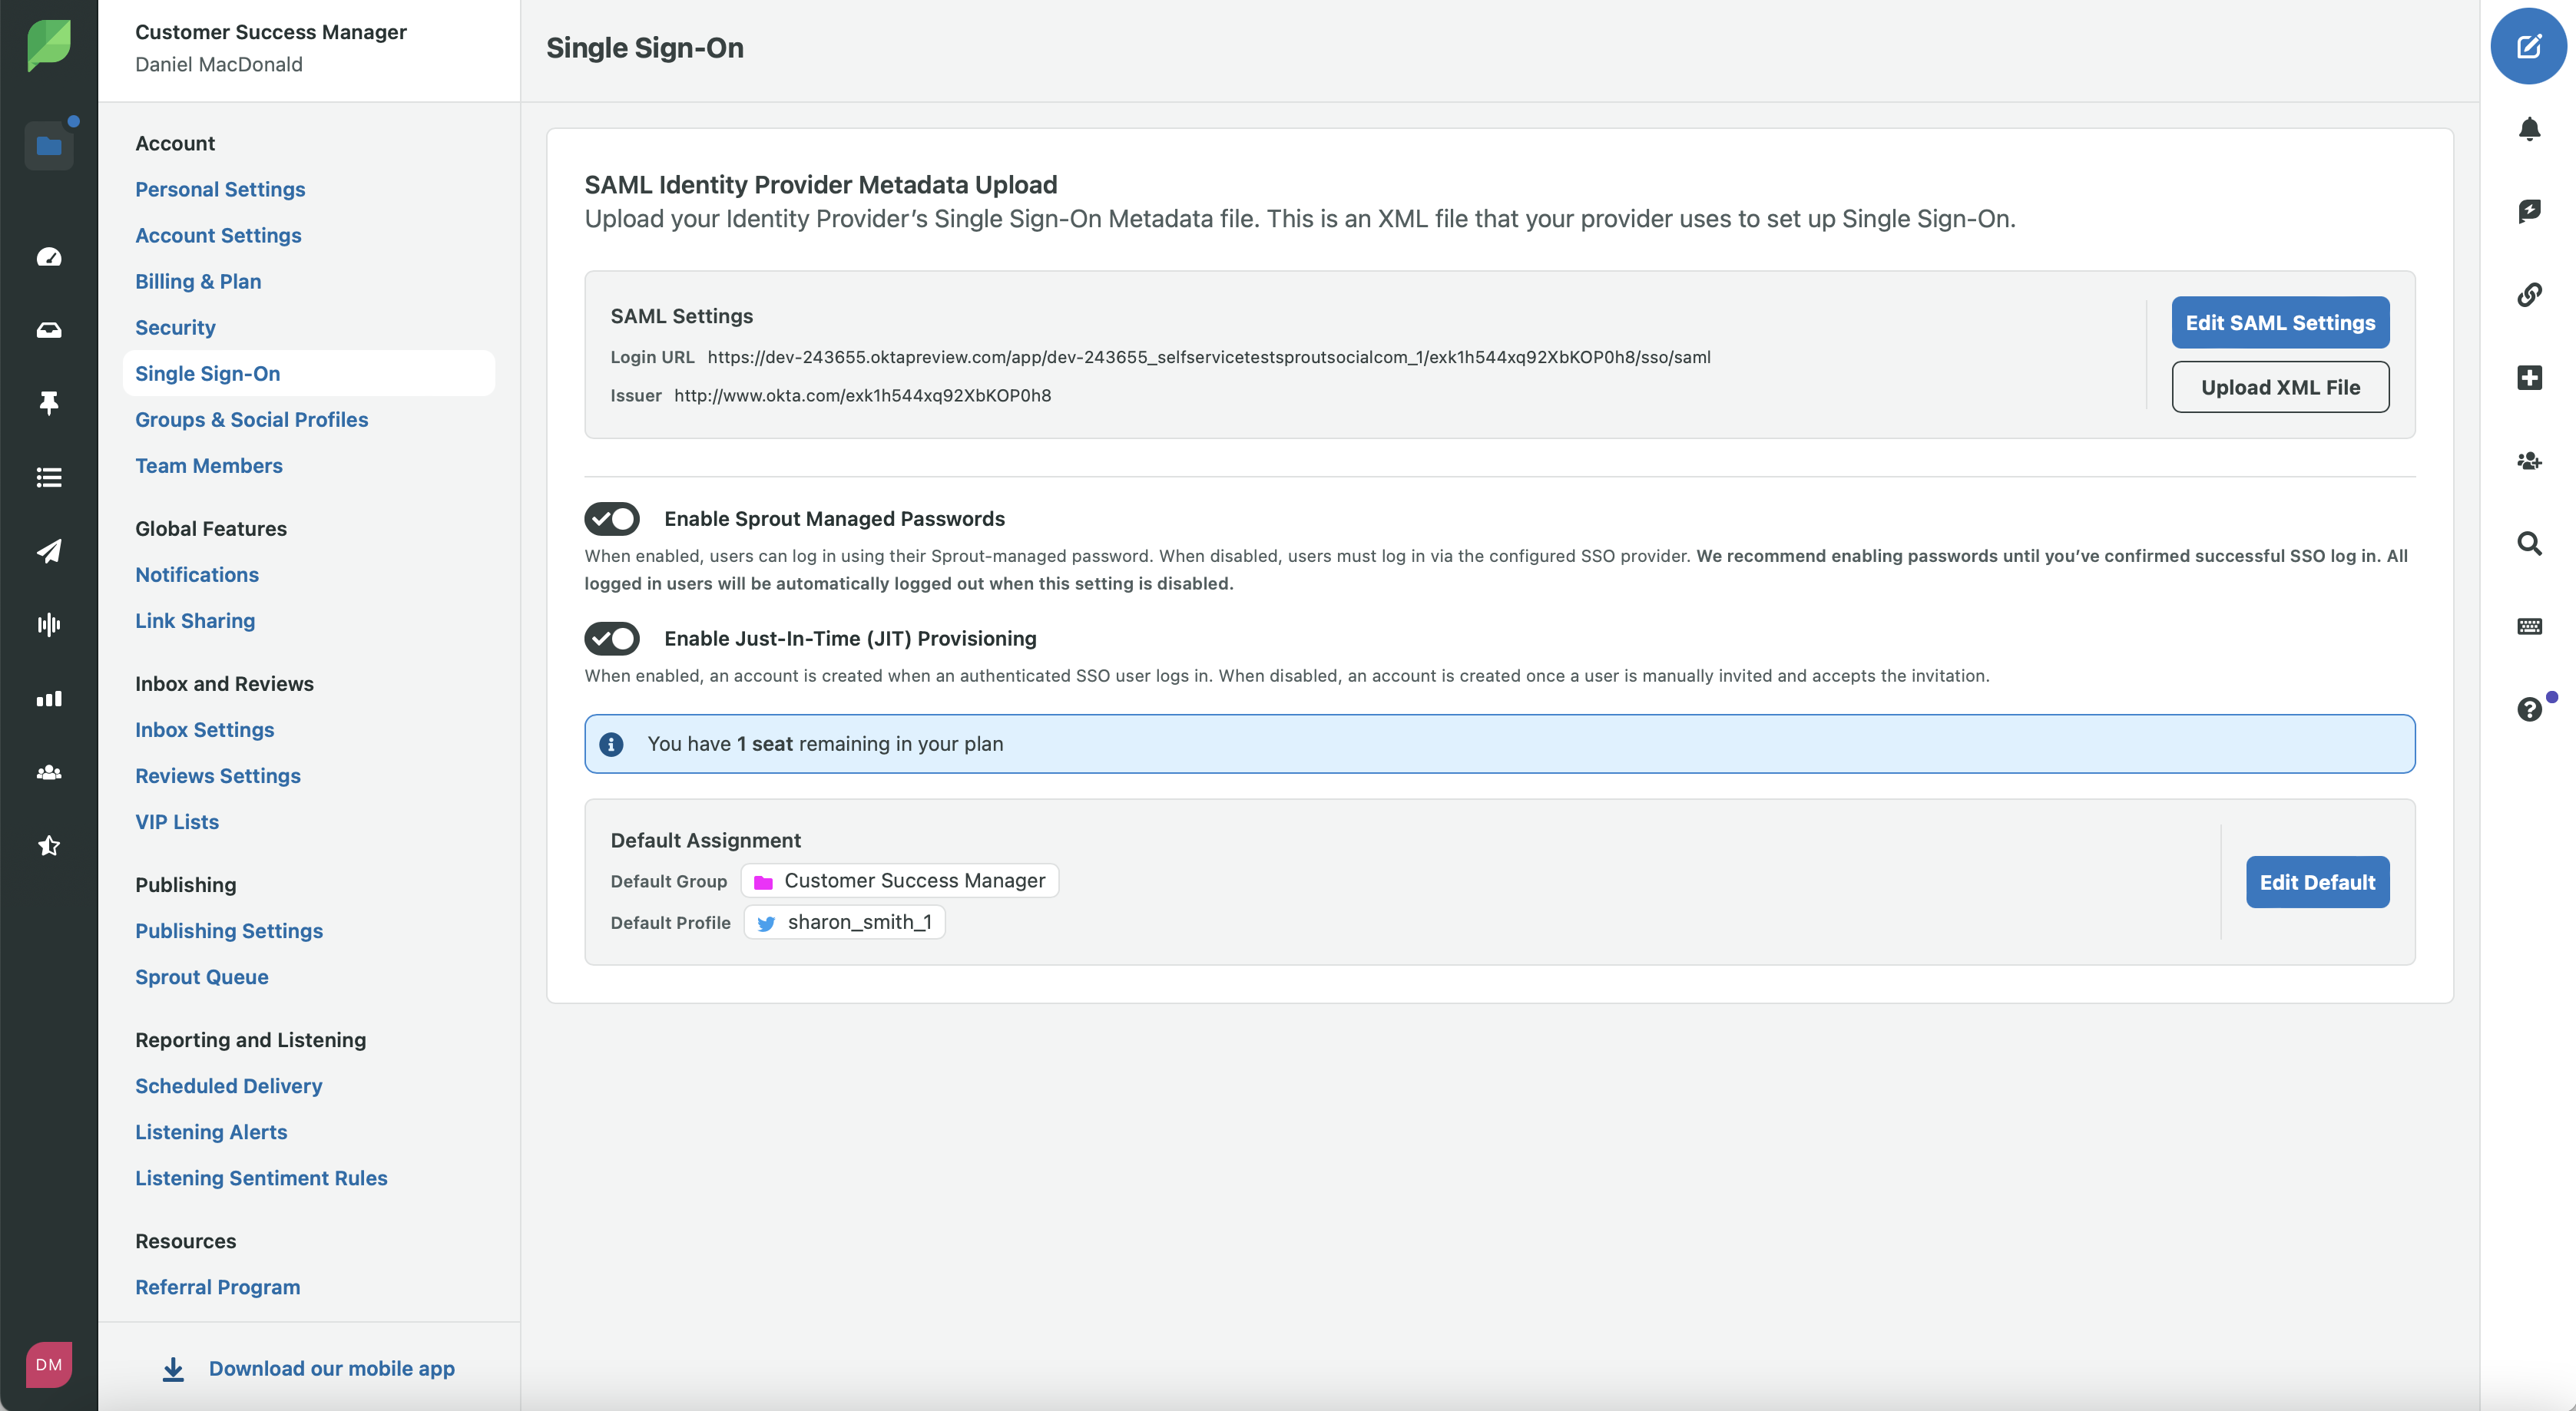The height and width of the screenshot is (1411, 2576).
Task: Switch to the Security settings page
Action: 175,327
